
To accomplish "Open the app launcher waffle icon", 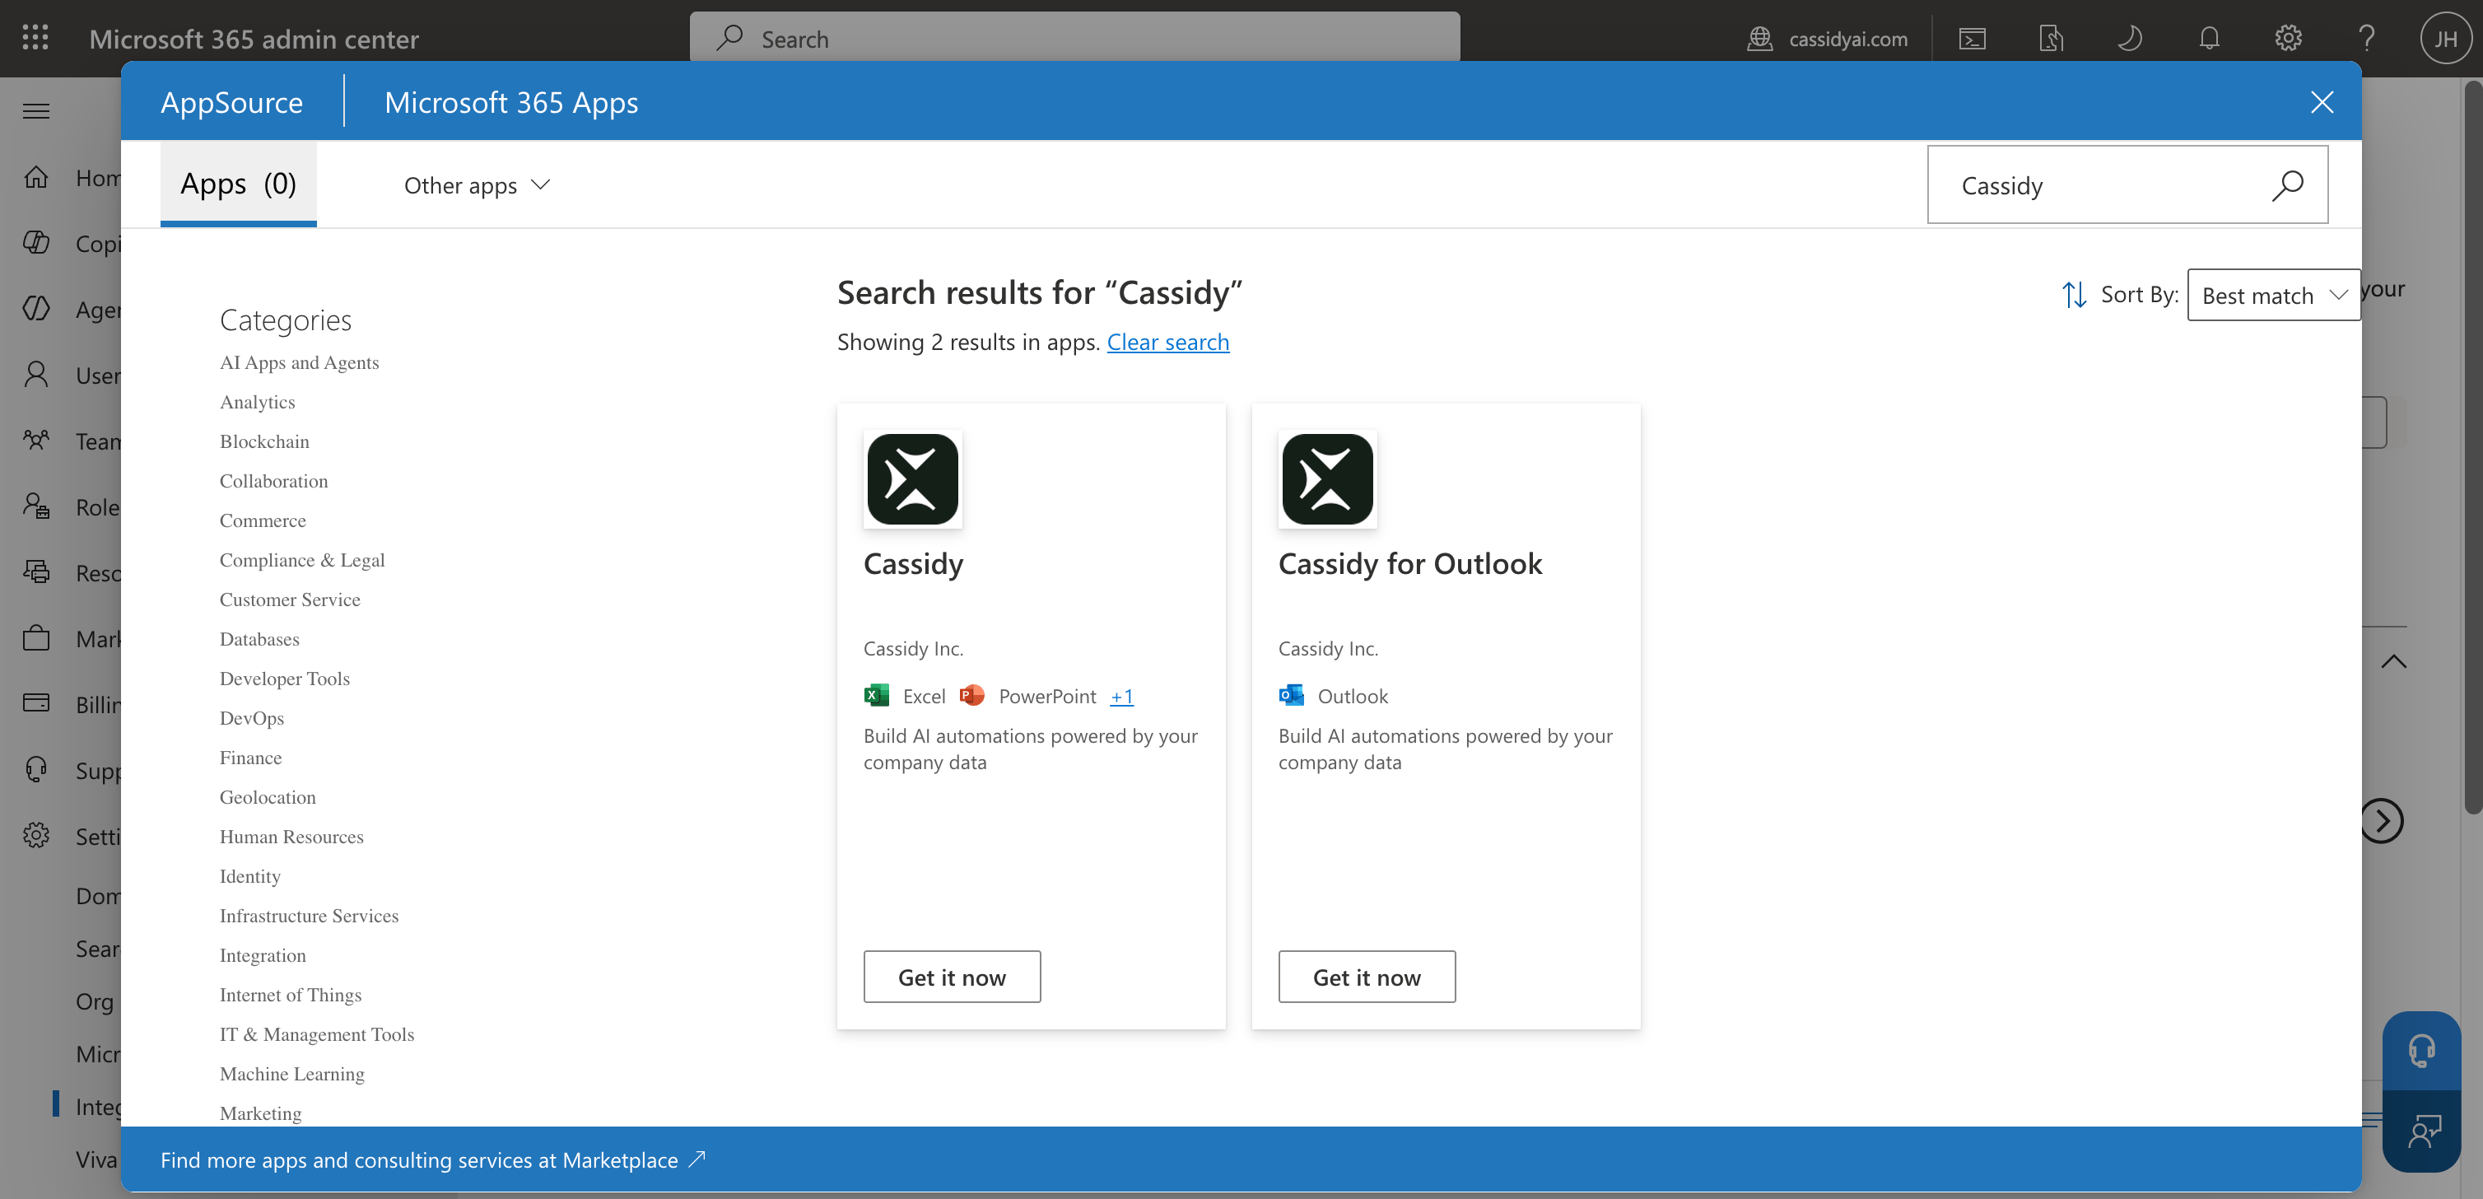I will [x=35, y=38].
